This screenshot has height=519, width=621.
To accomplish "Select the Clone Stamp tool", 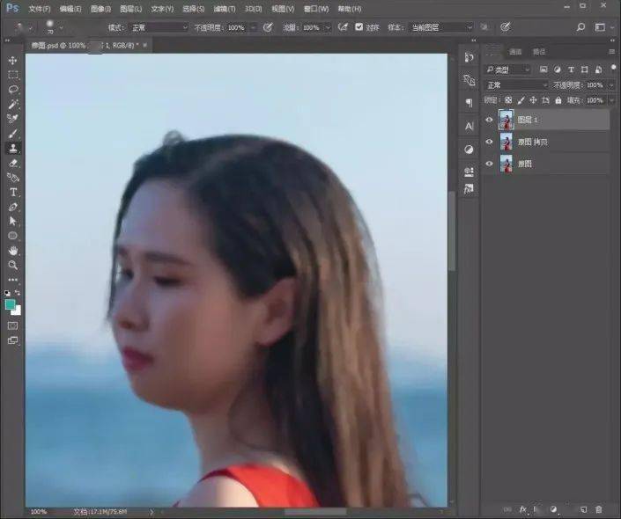I will (12, 149).
